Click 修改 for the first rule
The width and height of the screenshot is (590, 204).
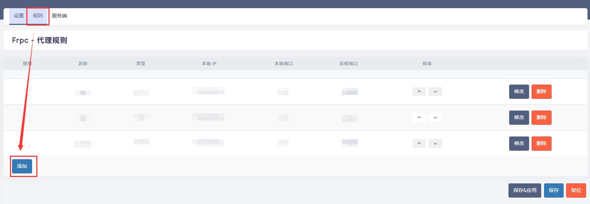click(519, 92)
